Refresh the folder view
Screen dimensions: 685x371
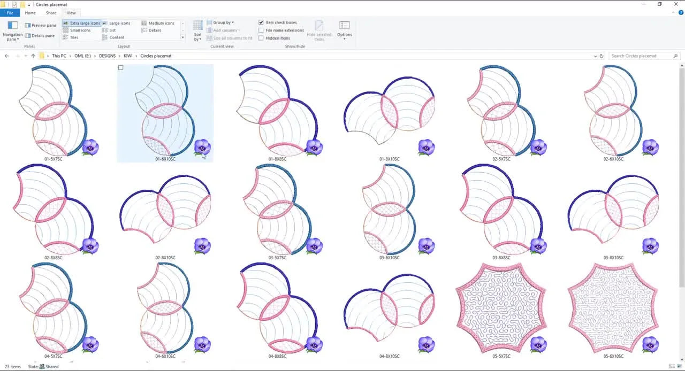pyautogui.click(x=602, y=56)
